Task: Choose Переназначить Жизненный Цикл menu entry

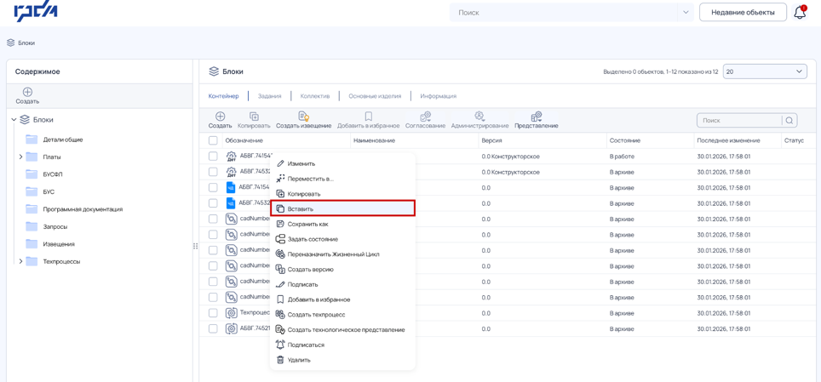Action: 342,254
